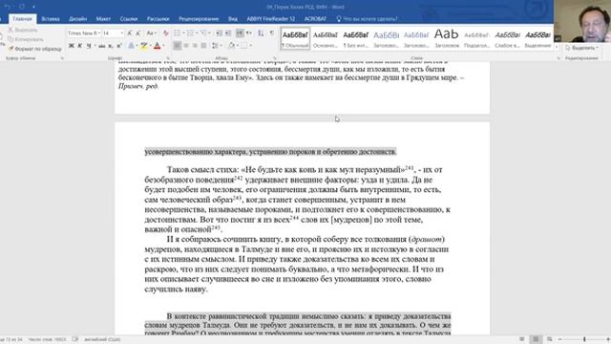Apply the large Заголовок title style
Viewport: 611px width, 344px height.
[x=447, y=38]
